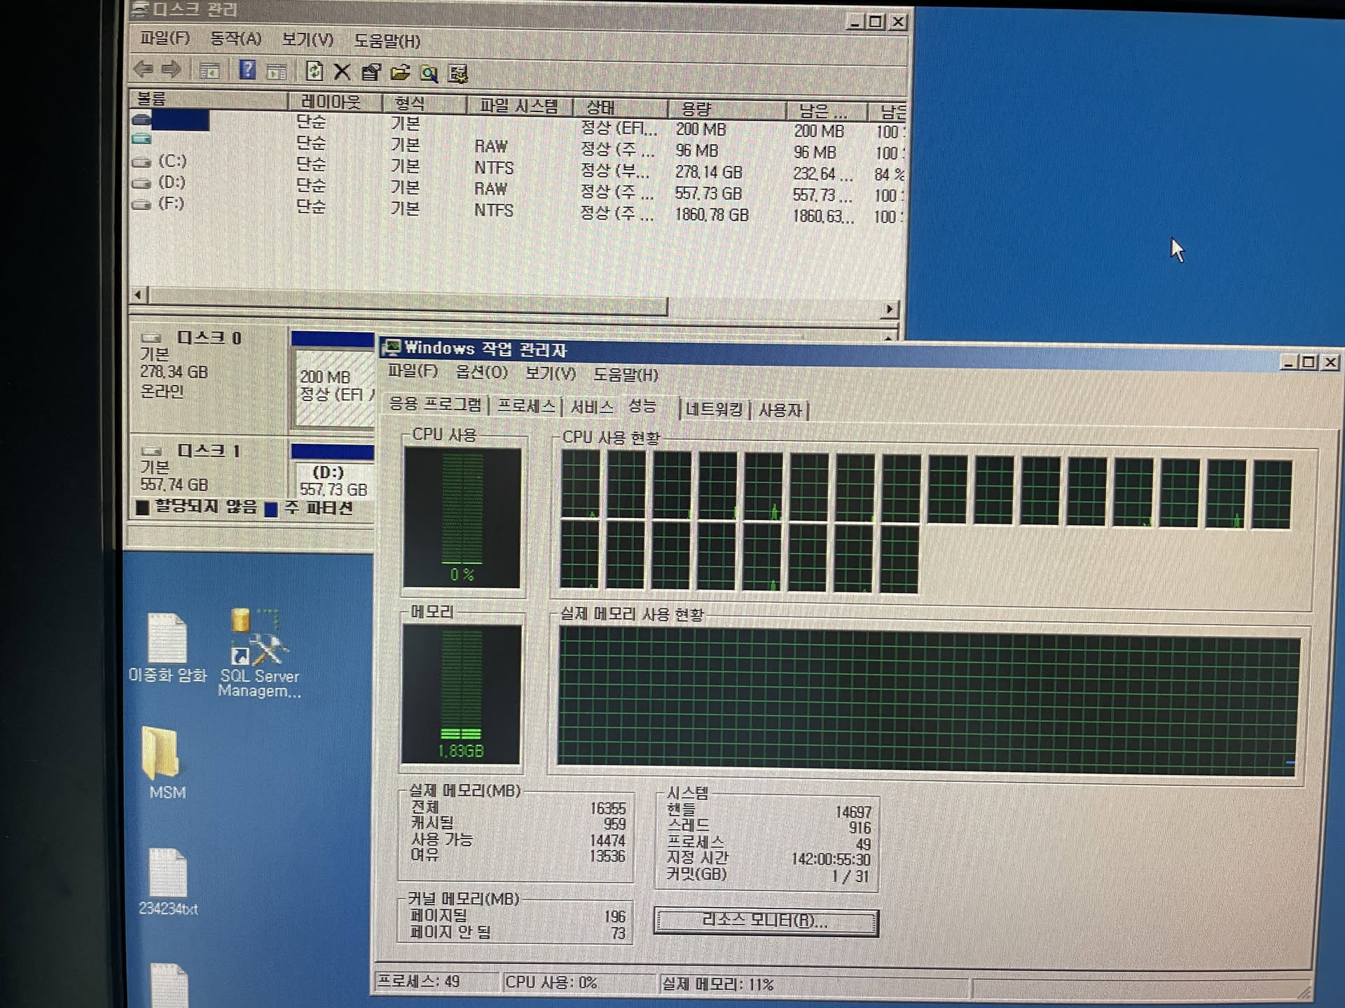The height and width of the screenshot is (1008, 1345).
Task: Click the black X delete toolbar icon
Action: point(342,71)
